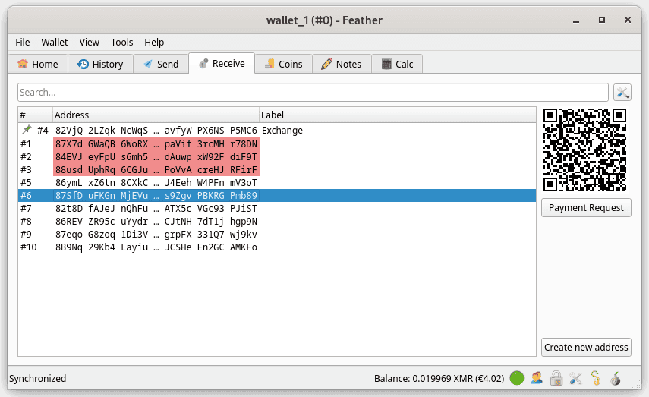The width and height of the screenshot is (649, 397).
Task: Select address row #8 starting 86REV
Action: coord(156,221)
